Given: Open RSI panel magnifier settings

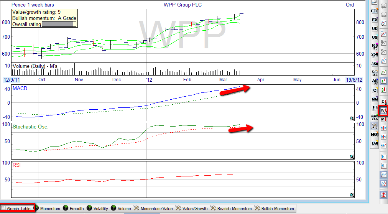Looking at the screenshot, I should click(352, 195).
